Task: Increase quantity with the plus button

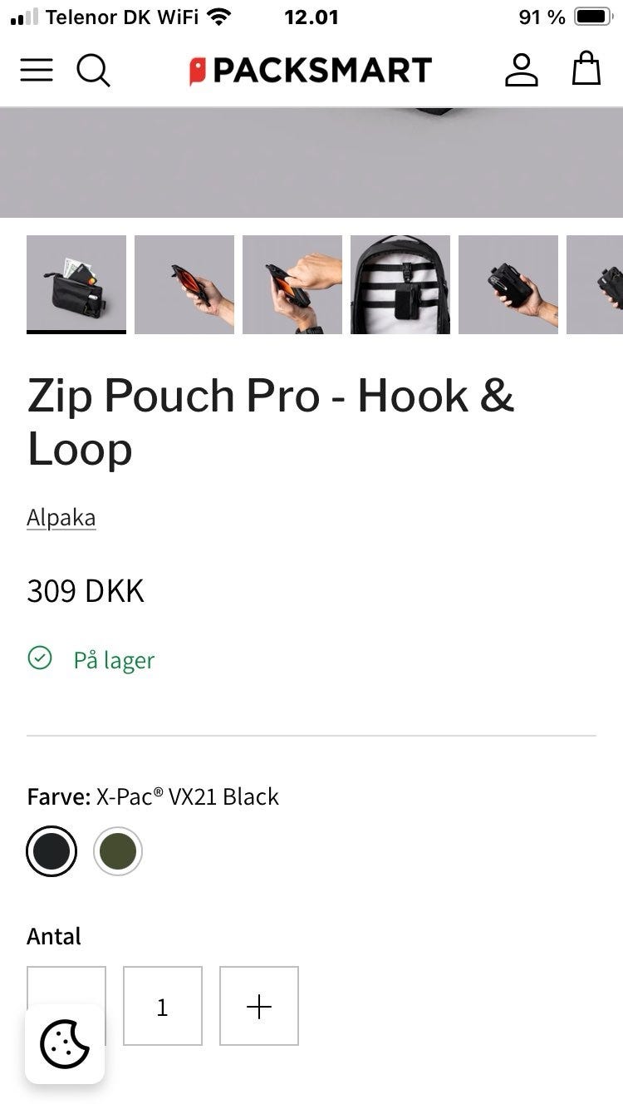Action: (259, 1006)
